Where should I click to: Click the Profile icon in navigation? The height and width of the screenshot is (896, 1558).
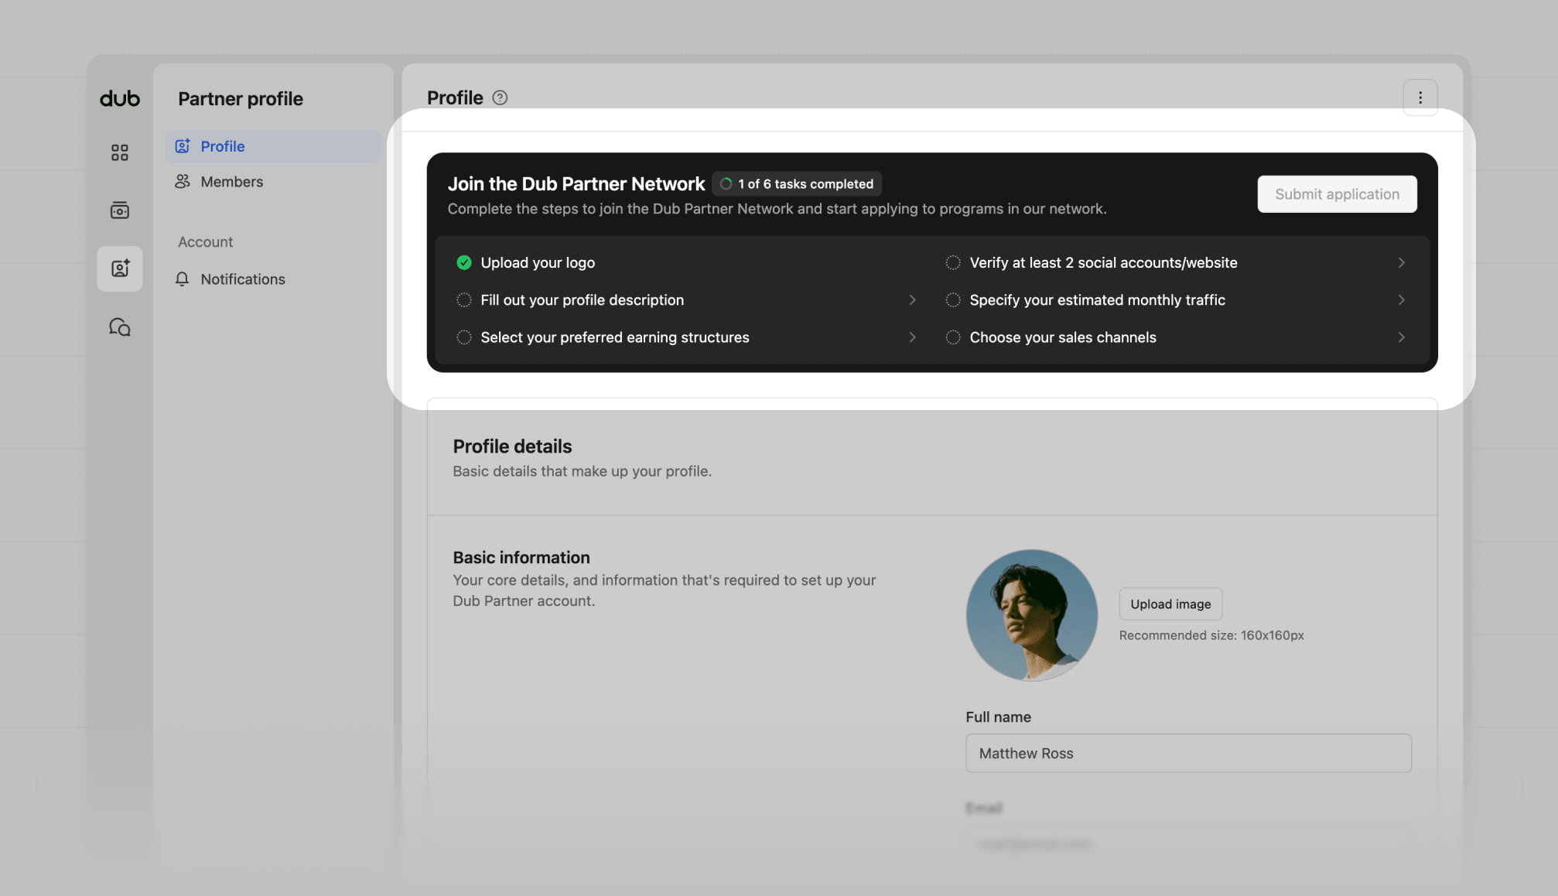(183, 146)
